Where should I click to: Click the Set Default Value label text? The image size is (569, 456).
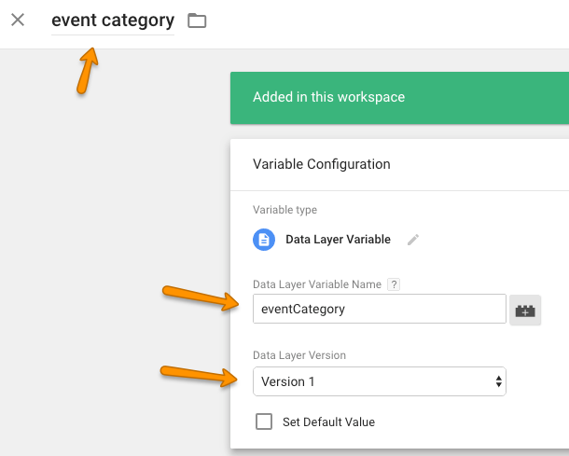click(x=328, y=421)
